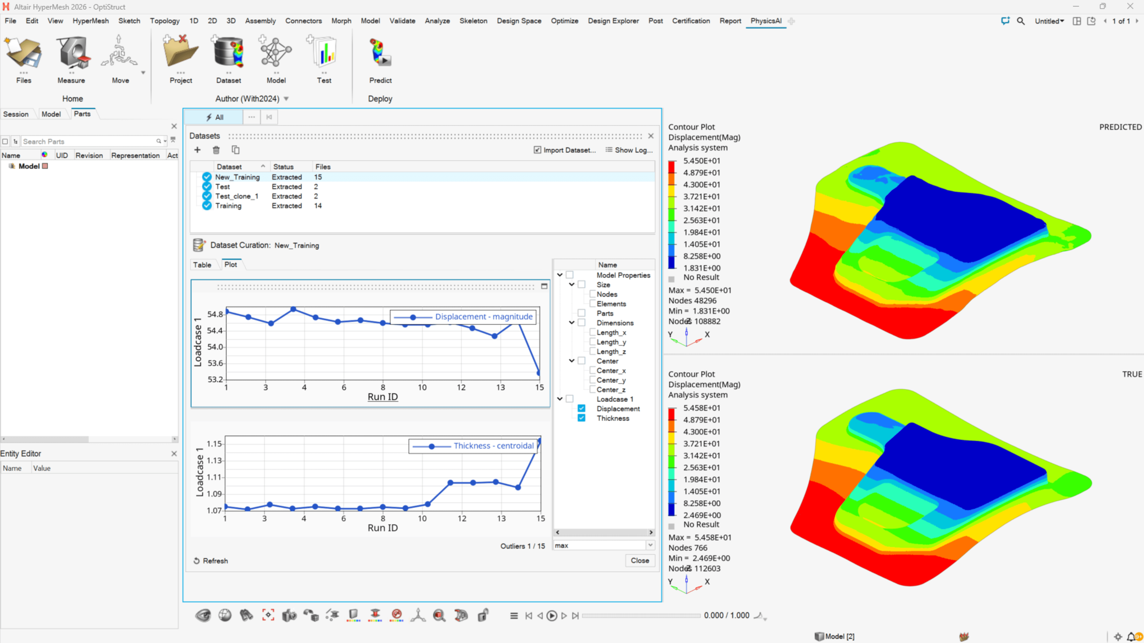
Task: Click the page layout icon near Untitled
Action: click(1076, 21)
